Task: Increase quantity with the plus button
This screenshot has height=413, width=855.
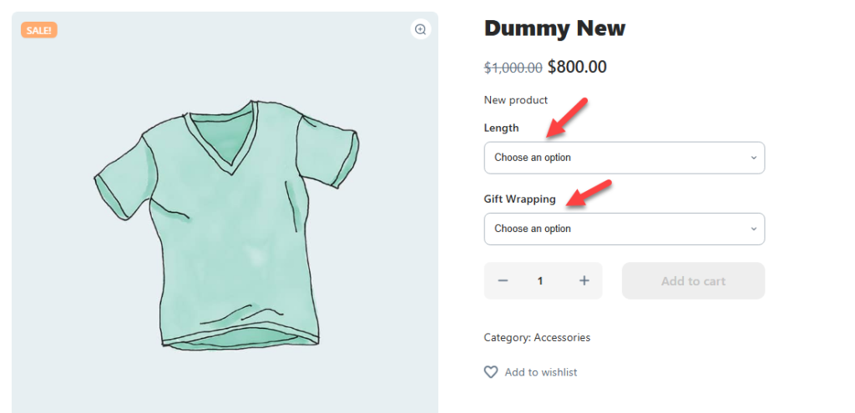Action: (584, 281)
